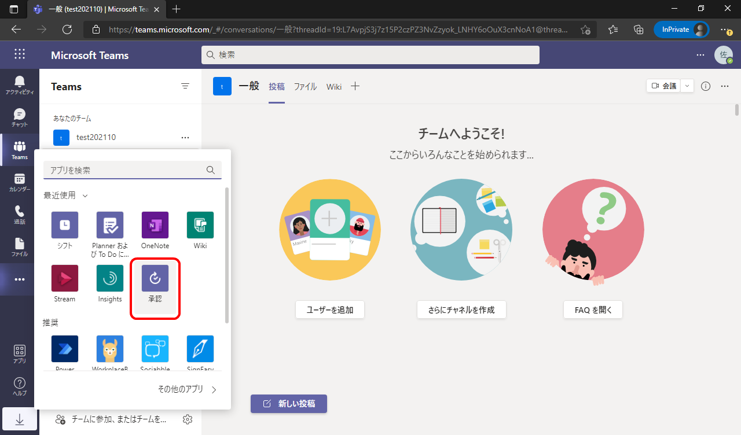741x435 pixels.
Task: Open settings and more ellipsis in Teams header
Action: [x=700, y=55]
